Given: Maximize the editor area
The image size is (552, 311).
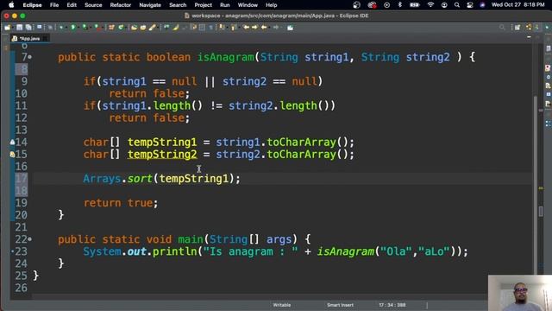Looking at the screenshot, I should pyautogui.click(x=538, y=37).
